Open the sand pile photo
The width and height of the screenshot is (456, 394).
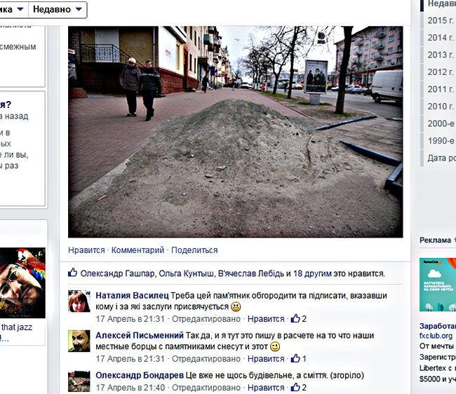[x=236, y=132]
